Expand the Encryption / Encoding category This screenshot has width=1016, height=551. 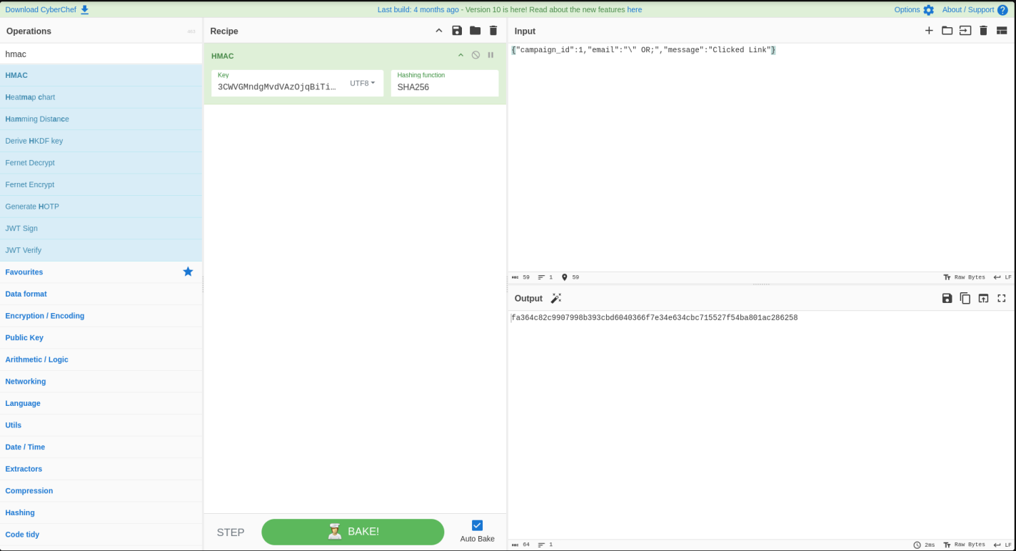(x=45, y=316)
